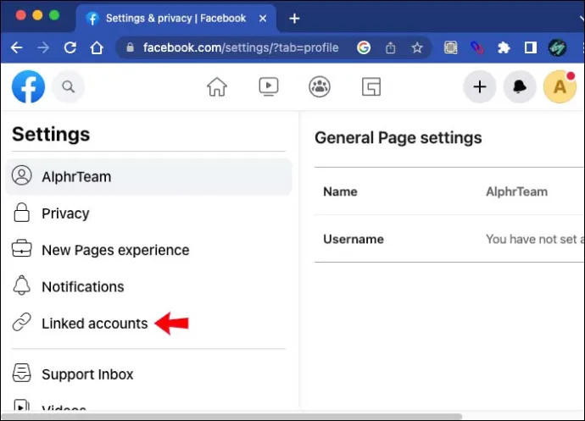Open Notifications settings

coord(149,287)
